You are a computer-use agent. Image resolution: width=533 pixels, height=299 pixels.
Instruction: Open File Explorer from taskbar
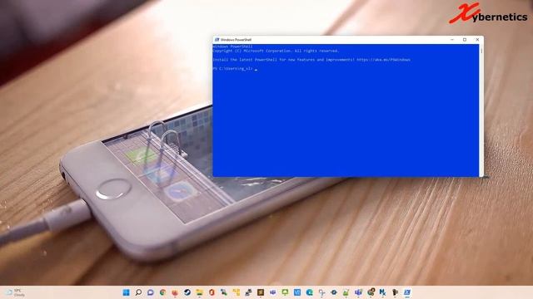coord(200,292)
